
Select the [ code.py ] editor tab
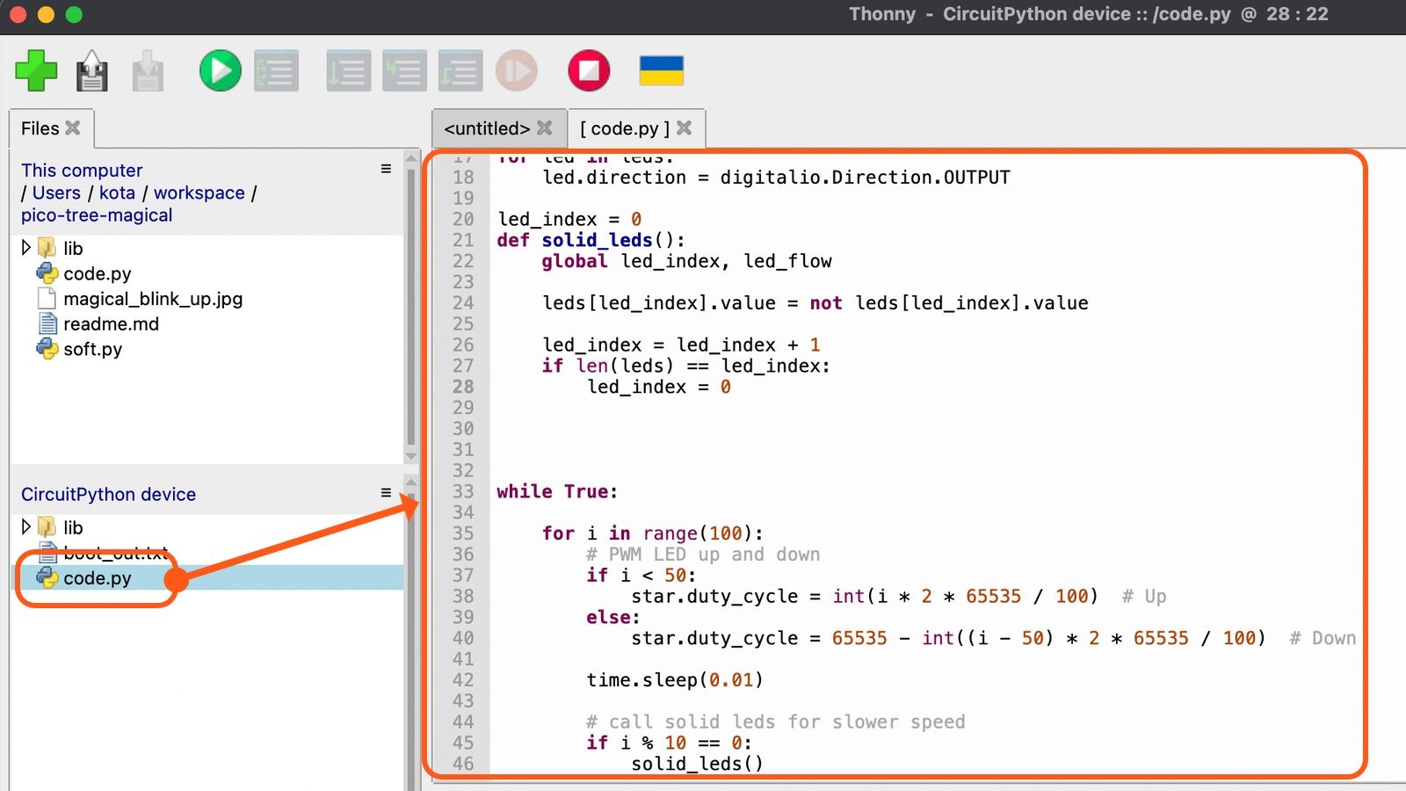[625, 129]
